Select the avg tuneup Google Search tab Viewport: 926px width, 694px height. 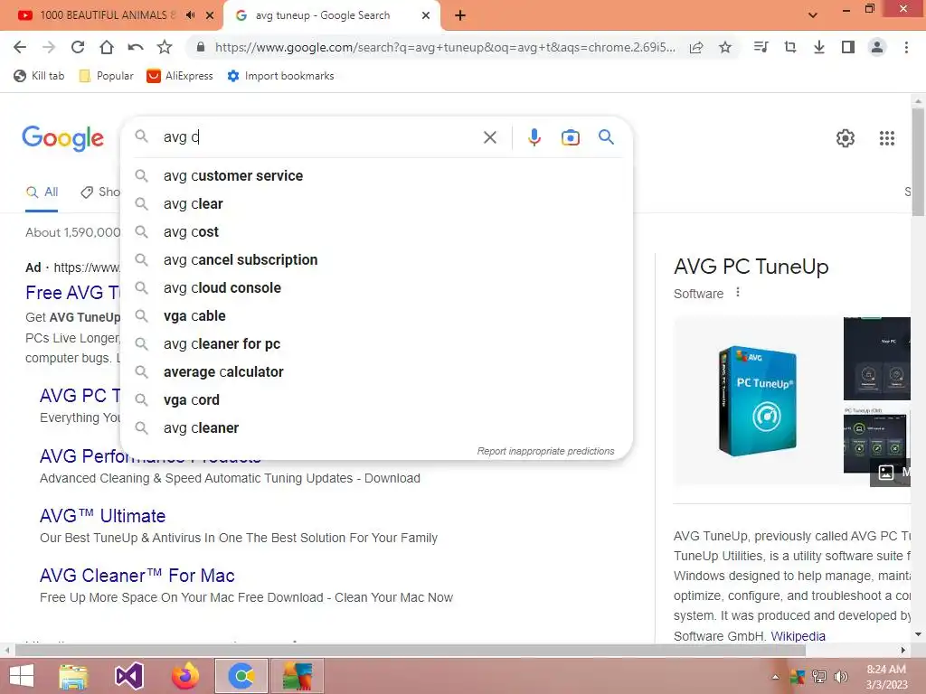[323, 15]
